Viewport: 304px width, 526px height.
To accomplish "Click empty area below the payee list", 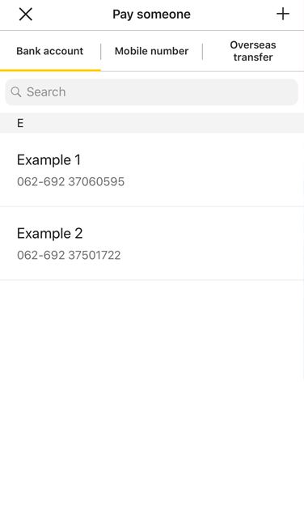I will tap(152, 402).
